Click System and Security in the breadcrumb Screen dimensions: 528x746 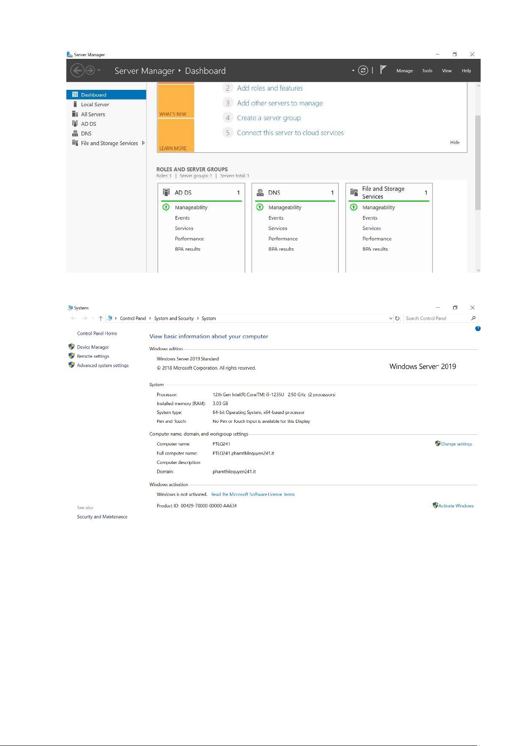[x=174, y=318]
